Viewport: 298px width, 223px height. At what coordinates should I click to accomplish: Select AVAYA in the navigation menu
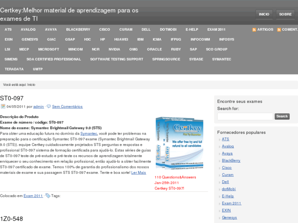51,29
